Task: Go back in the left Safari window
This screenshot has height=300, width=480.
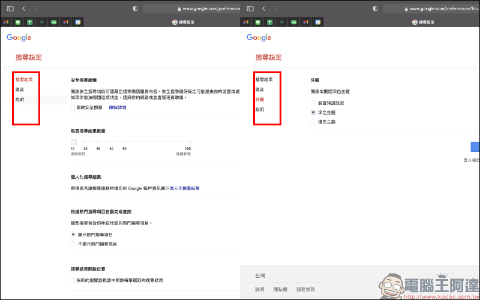Action: 23,8
